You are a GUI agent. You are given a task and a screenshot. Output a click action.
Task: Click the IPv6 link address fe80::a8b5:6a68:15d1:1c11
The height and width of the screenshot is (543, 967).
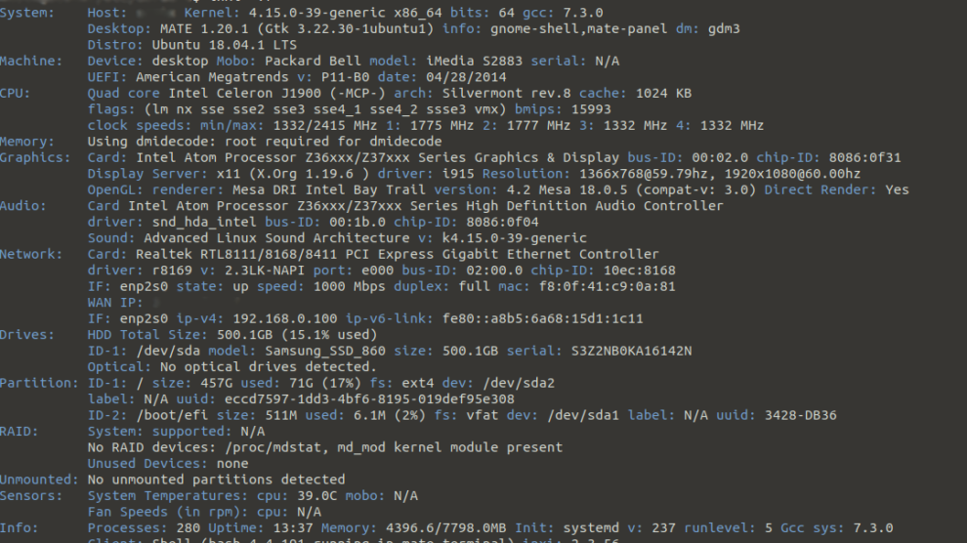(x=530, y=318)
